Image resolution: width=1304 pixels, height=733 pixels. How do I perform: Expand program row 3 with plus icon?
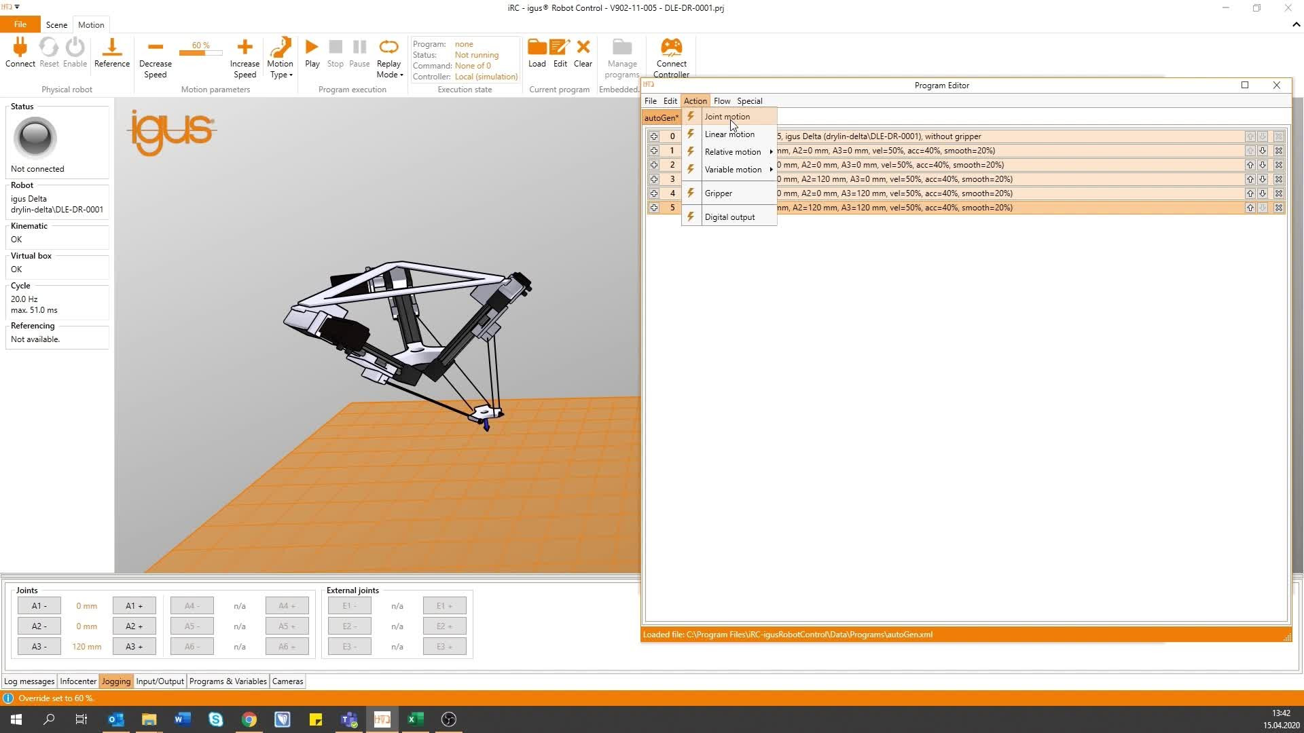(x=654, y=179)
